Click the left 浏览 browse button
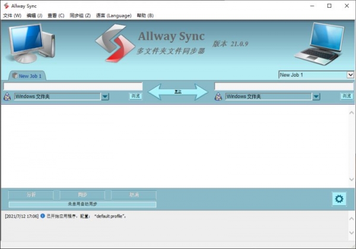This screenshot has height=249, width=356. coord(135,96)
